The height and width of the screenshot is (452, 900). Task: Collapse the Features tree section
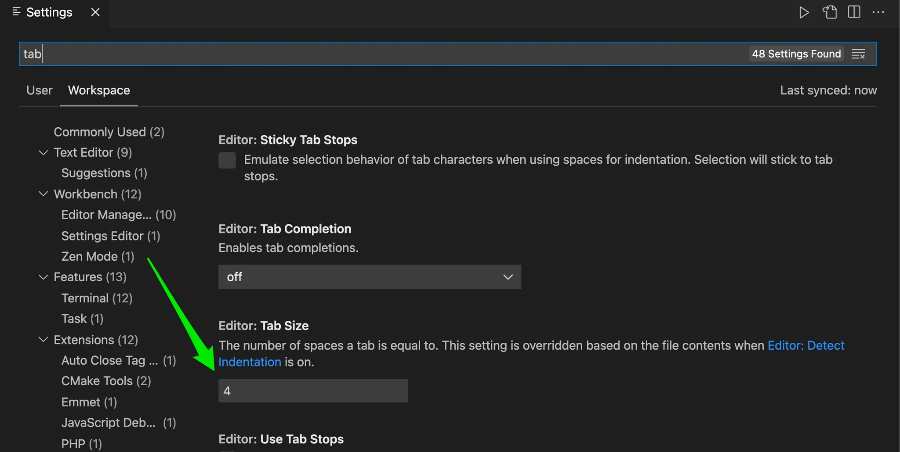[x=43, y=277]
